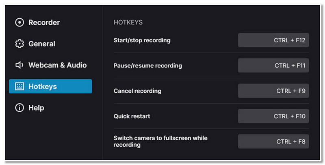Click the CTRL + F8 fullscreen camera hotkey field
Image resolution: width=325 pixels, height=165 pixels.
click(x=273, y=141)
